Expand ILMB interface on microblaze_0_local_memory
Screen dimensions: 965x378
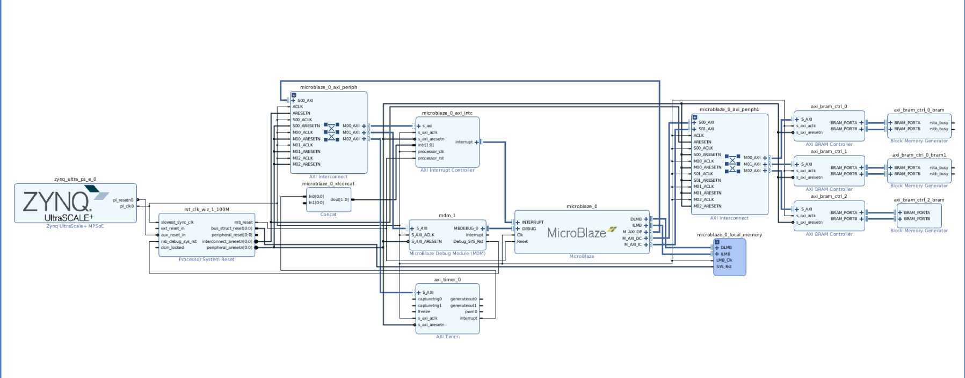click(717, 254)
